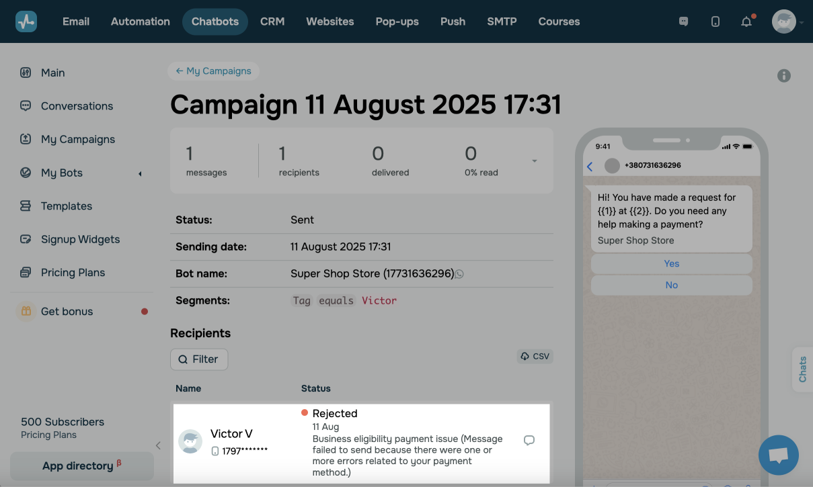Open the live chat support bubble

pyautogui.click(x=778, y=455)
